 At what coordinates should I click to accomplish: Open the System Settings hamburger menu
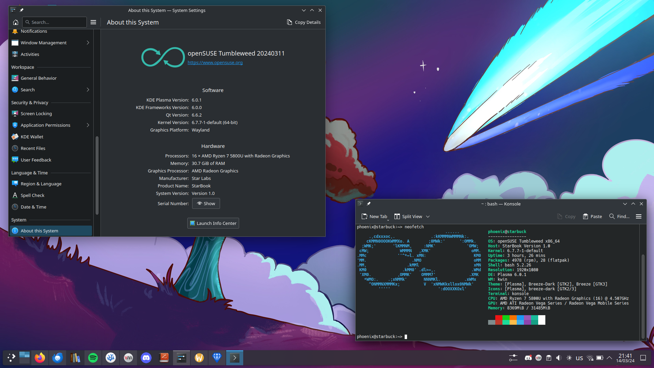tap(93, 22)
